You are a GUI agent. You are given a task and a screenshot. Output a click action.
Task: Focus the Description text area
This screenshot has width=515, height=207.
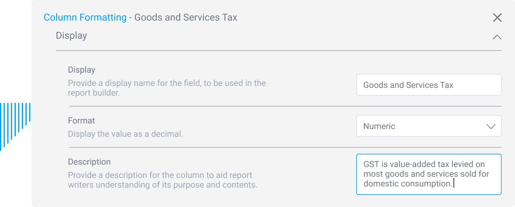coord(428,174)
